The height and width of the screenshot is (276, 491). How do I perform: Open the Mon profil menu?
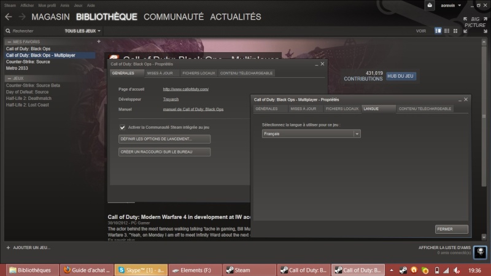(x=47, y=6)
